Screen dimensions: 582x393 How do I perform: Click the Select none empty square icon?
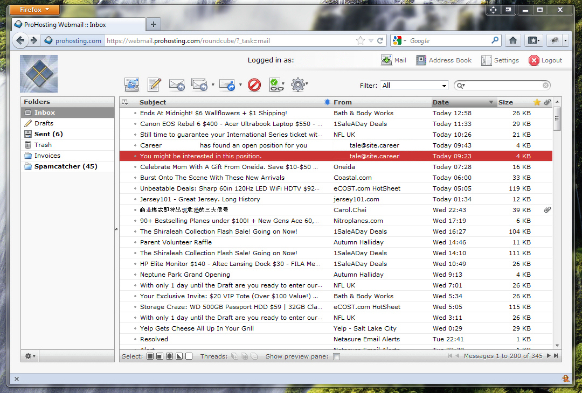(x=189, y=356)
